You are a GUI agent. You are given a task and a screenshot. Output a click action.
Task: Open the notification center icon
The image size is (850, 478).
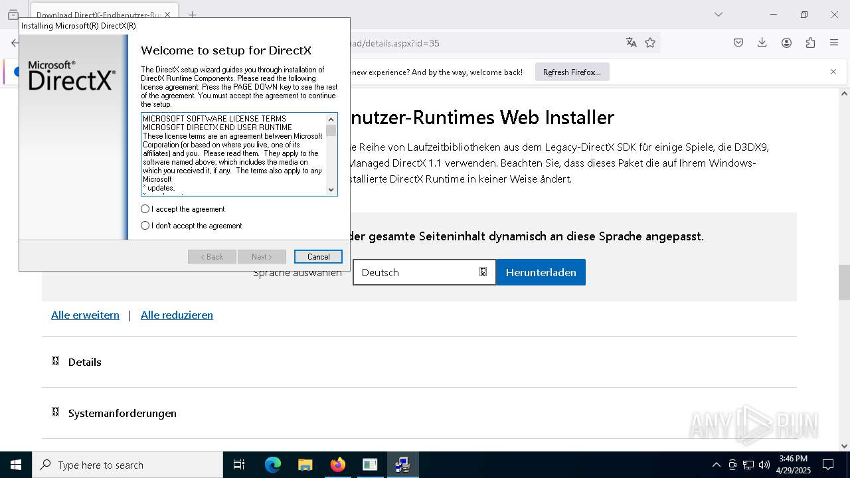[x=828, y=465]
